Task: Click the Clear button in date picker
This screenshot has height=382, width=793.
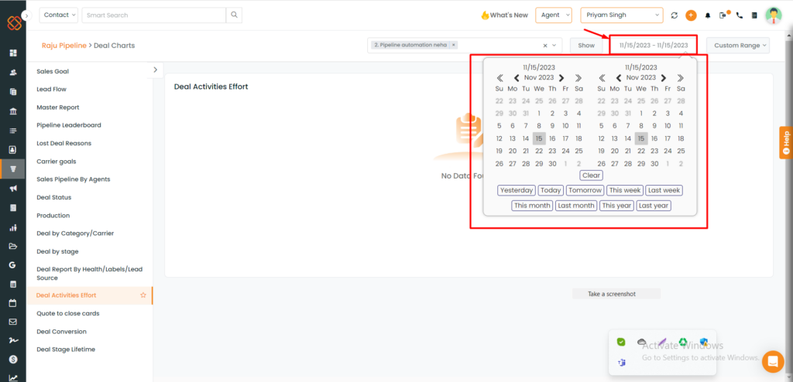Action: (591, 176)
